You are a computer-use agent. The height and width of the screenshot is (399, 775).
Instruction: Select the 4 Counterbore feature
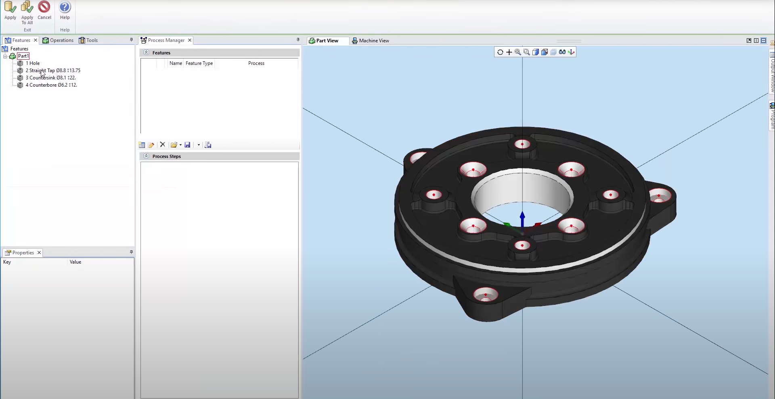[x=51, y=85]
